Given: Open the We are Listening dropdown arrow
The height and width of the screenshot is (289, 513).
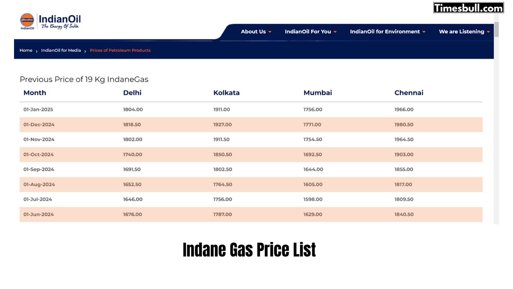Looking at the screenshot, I should click(488, 32).
